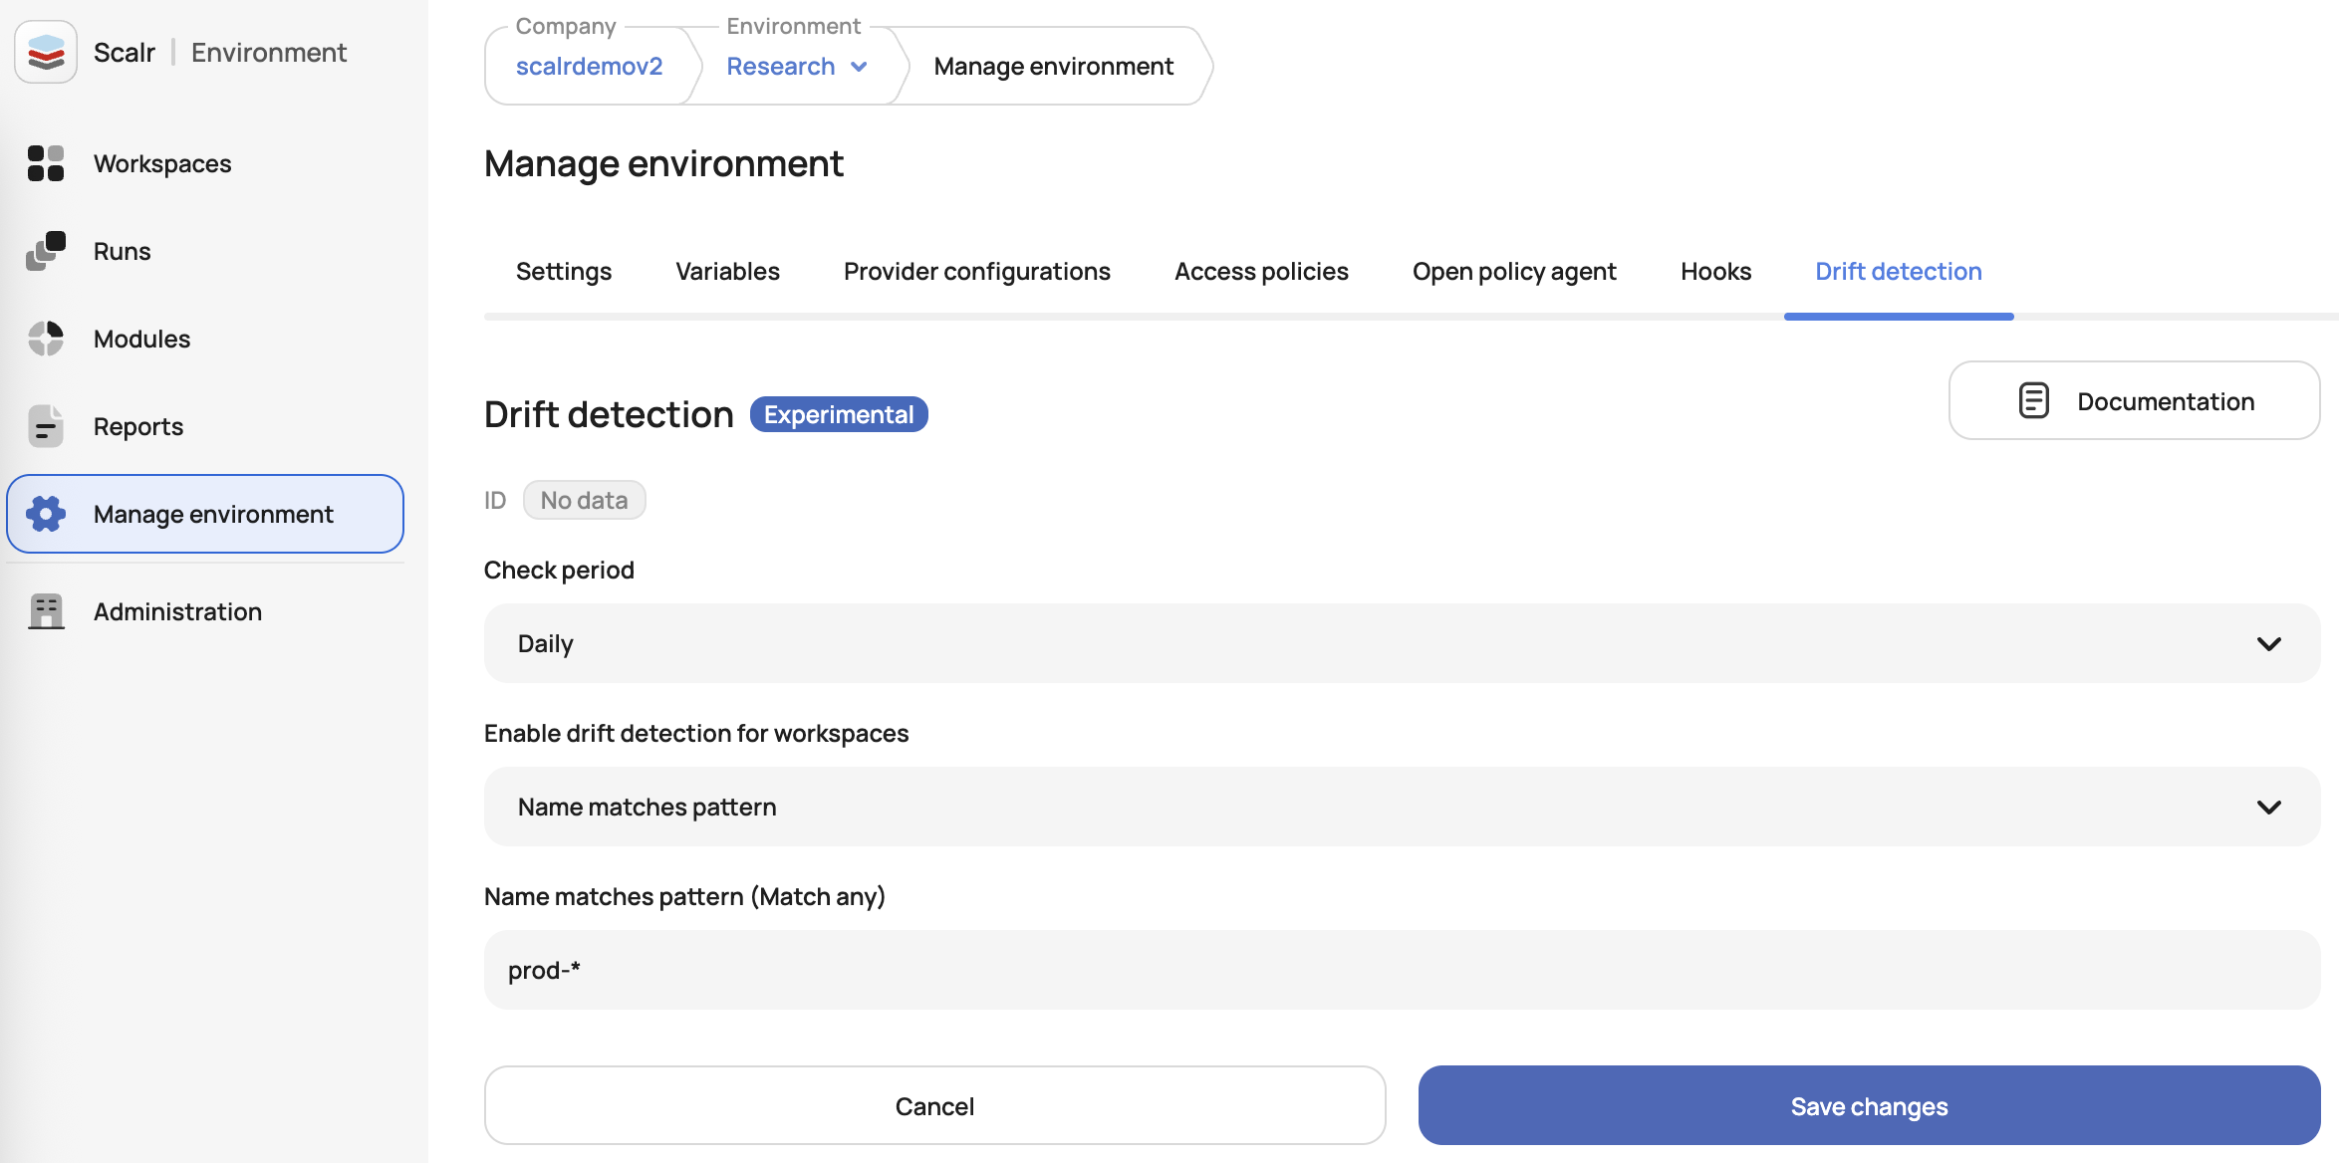Expand the Name matches pattern dropdown
Screen dimensions: 2339x1163
pyautogui.click(x=1402, y=807)
